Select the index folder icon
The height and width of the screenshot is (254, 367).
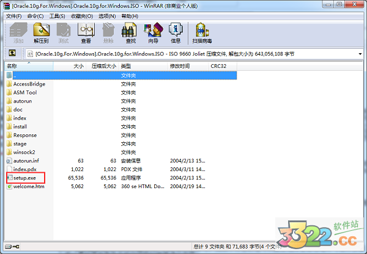tap(9, 118)
